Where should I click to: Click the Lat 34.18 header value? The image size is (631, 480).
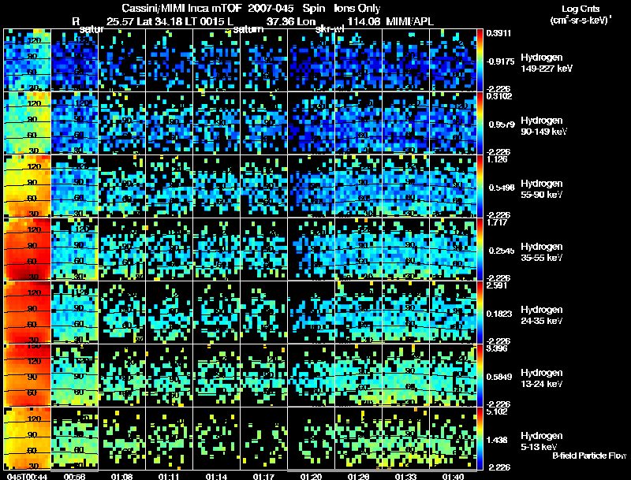coord(159,21)
